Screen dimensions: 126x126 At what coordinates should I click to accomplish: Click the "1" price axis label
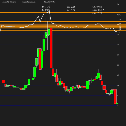118,105
